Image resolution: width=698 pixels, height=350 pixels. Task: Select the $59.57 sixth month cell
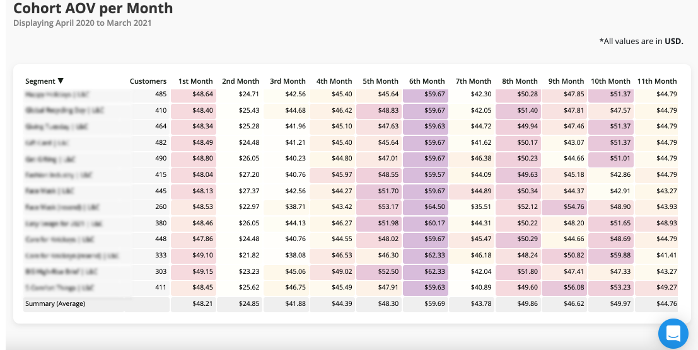tap(426, 175)
